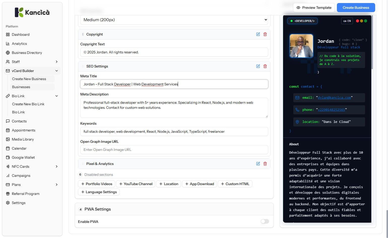This screenshot has width=388, height=238.
Task: Add the Custom HTML section
Action: [235, 184]
